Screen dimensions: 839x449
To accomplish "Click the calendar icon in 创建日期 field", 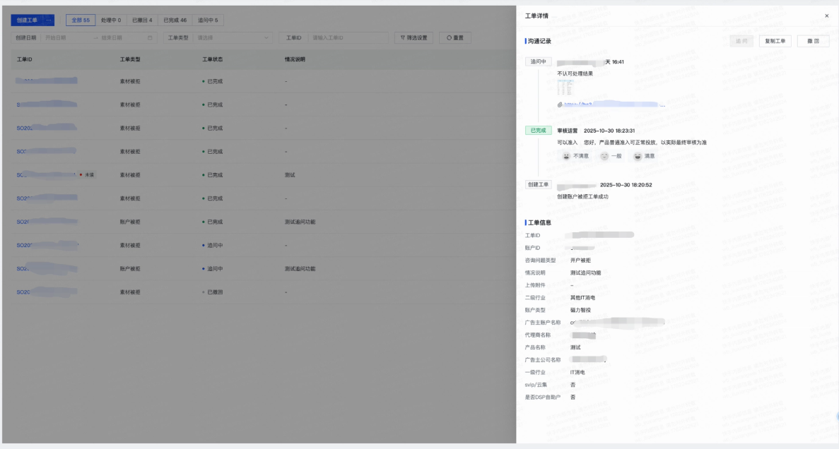I will coord(150,37).
